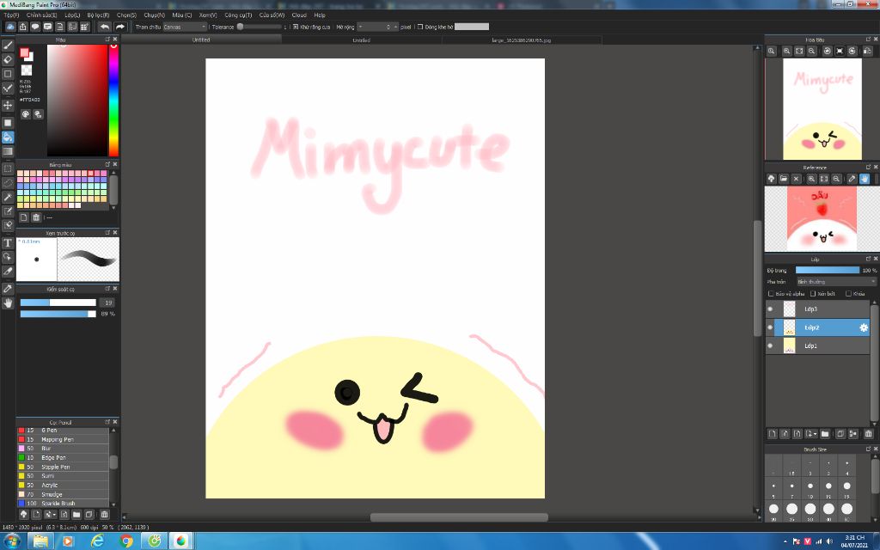The height and width of the screenshot is (550, 880).
Task: Select Smudge brush
Action: pyautogui.click(x=63, y=494)
